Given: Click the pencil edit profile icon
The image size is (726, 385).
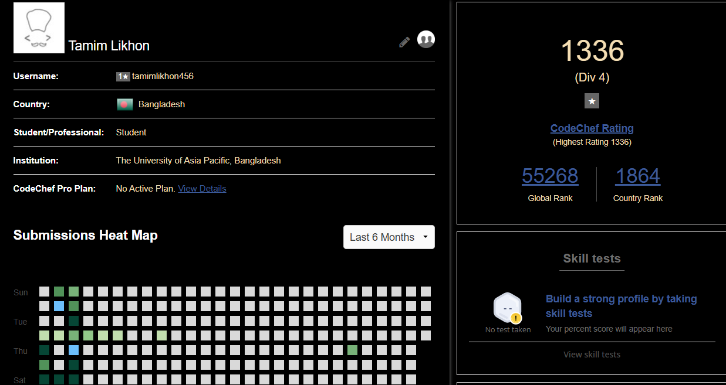Looking at the screenshot, I should (x=404, y=42).
